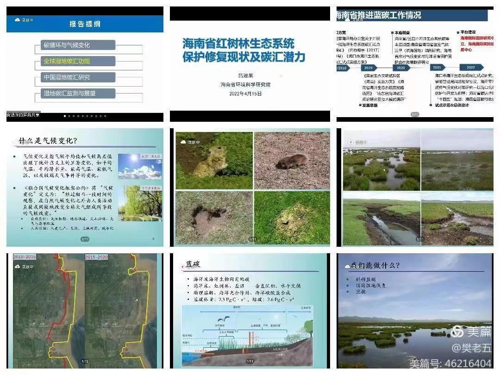Screen dimensions: 500x375
Task: Open the 海南省红树林生态系统 title slide
Action: pyautogui.click(x=250, y=65)
